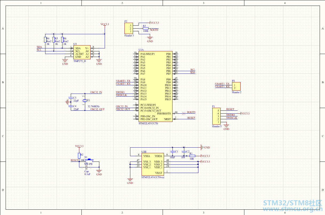Image resolution: width=325 pixels, height=215 pixels.
Task: Click the BOOT0 label at pin PH0
Action: point(191,112)
